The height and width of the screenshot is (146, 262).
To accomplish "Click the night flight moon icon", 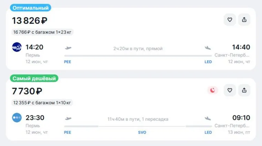I will tap(213, 90).
